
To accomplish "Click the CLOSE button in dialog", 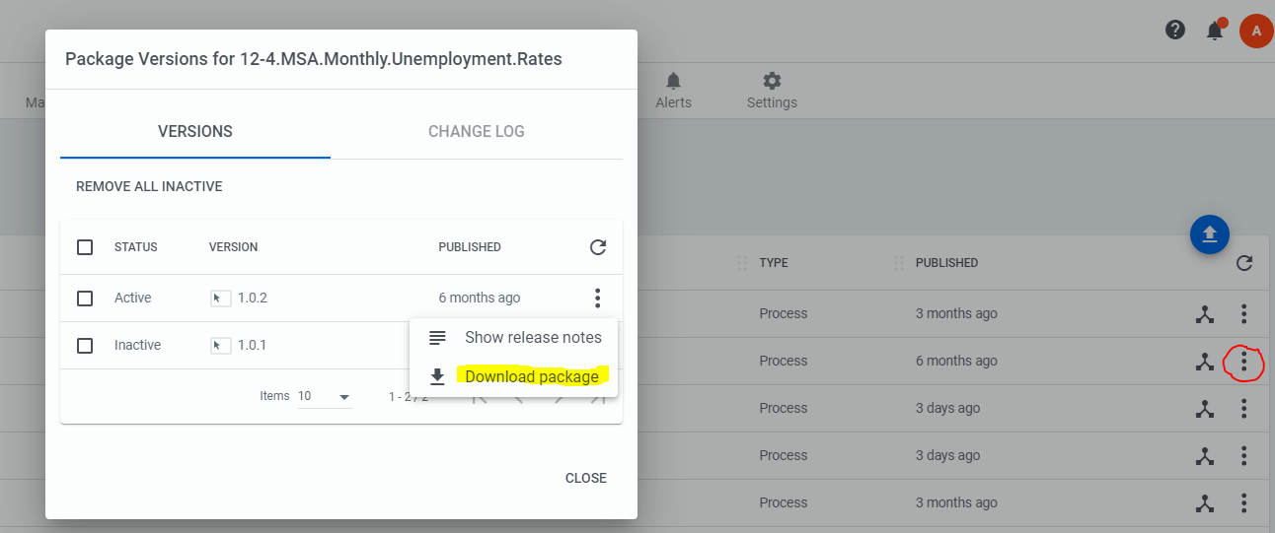I will pos(586,478).
